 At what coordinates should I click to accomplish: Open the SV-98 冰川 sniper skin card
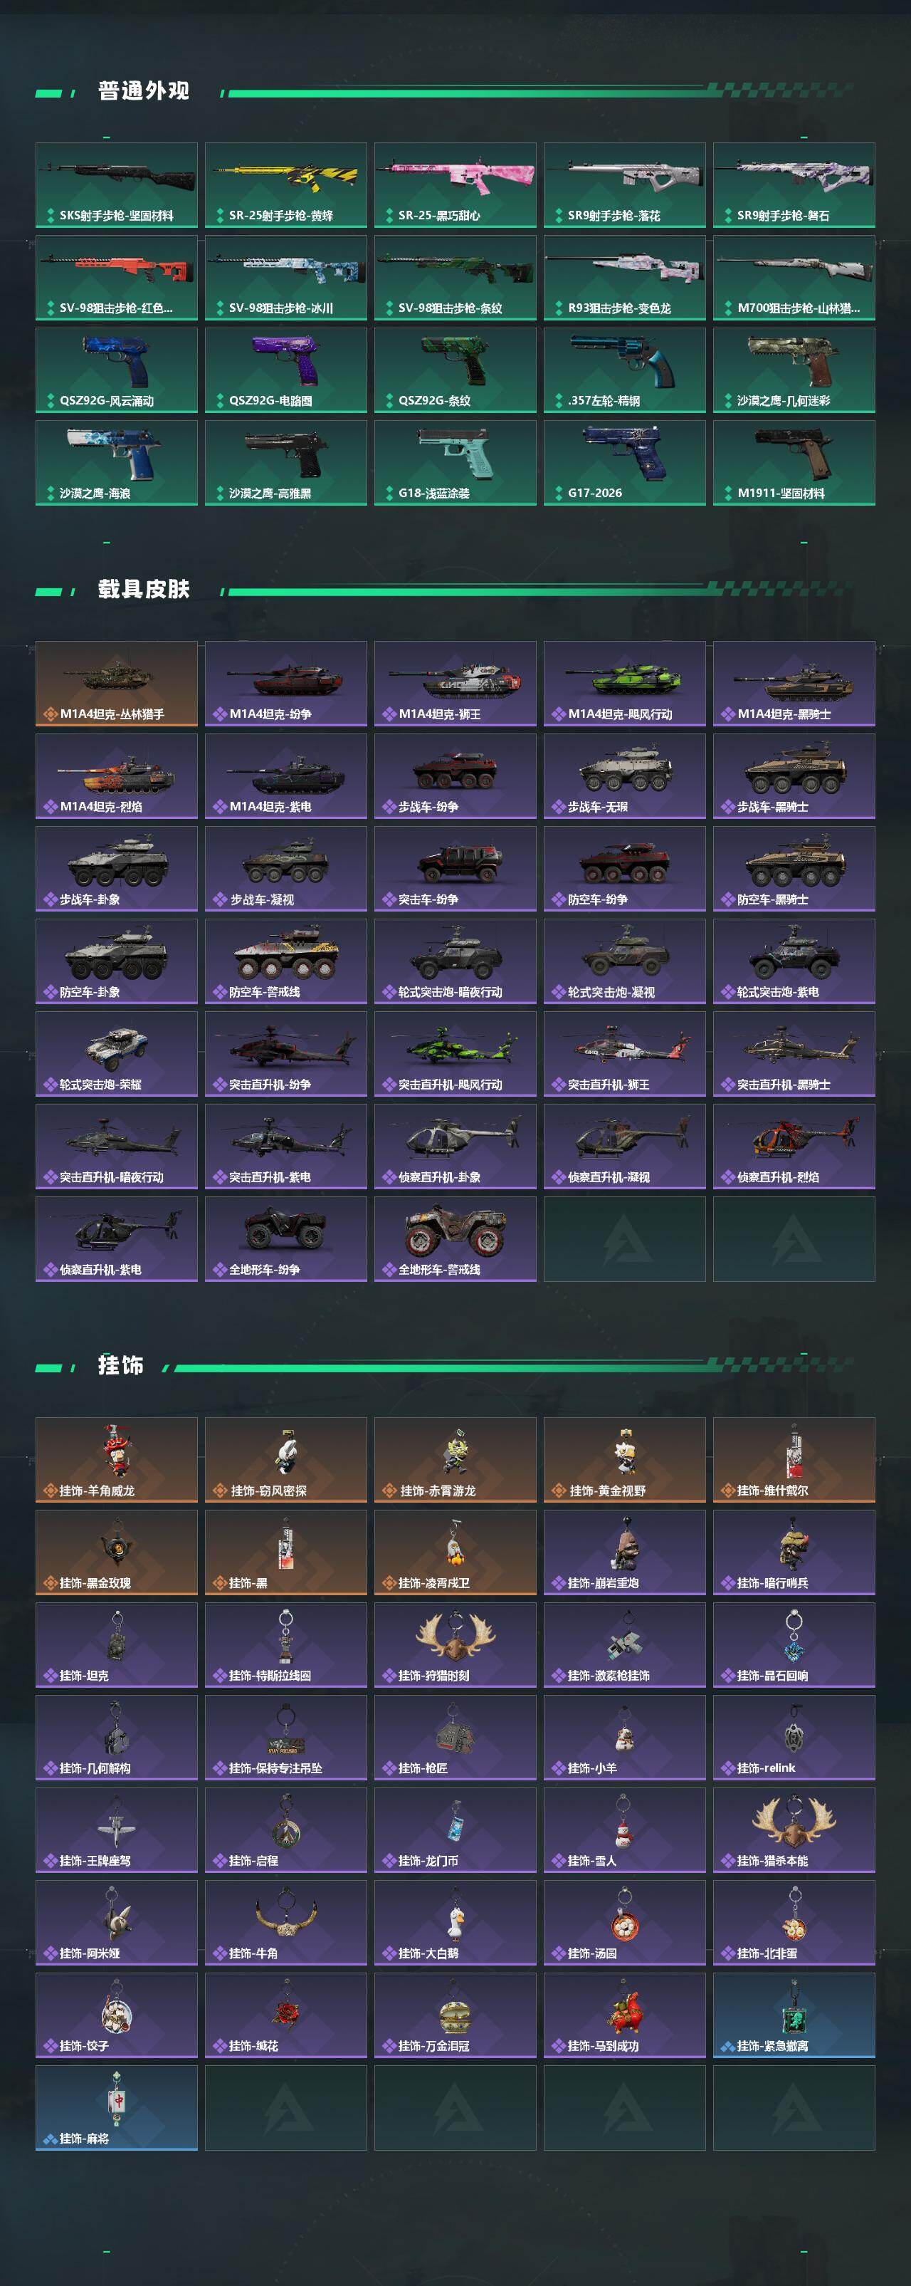click(x=285, y=278)
